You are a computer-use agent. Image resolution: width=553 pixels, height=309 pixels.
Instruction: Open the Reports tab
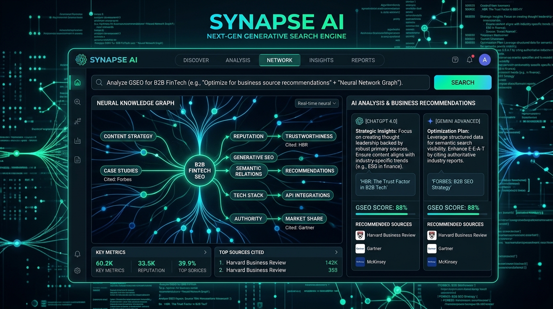click(x=363, y=60)
